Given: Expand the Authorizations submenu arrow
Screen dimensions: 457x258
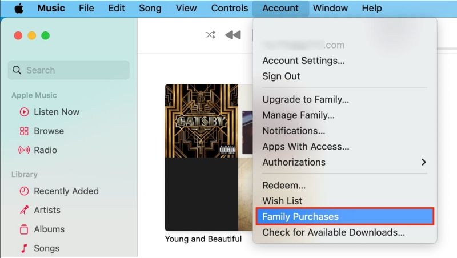Looking at the screenshot, I should coord(423,162).
